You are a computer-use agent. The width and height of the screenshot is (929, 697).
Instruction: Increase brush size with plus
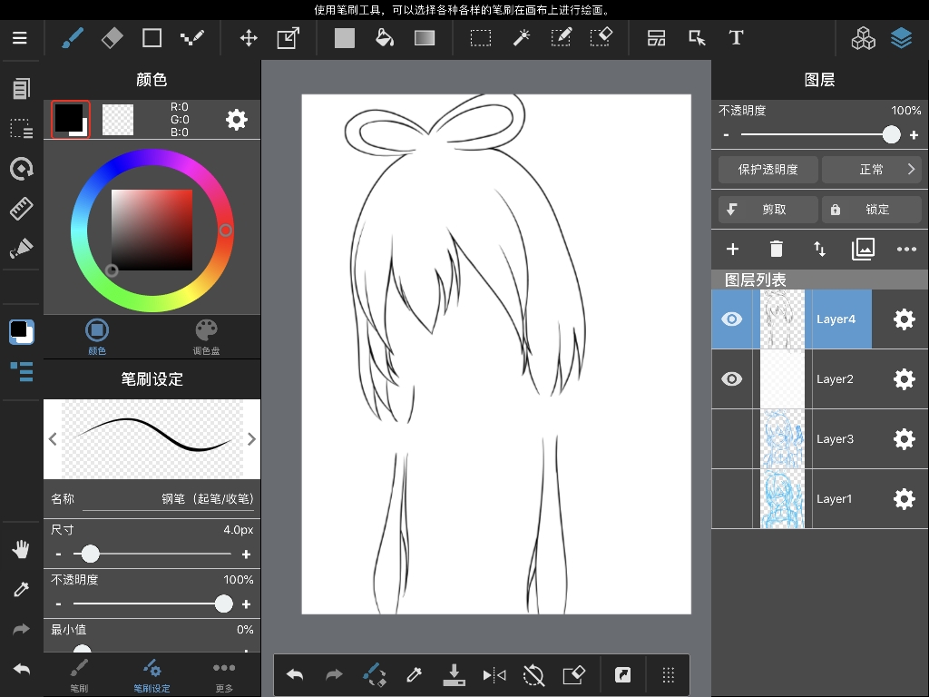[x=246, y=555]
